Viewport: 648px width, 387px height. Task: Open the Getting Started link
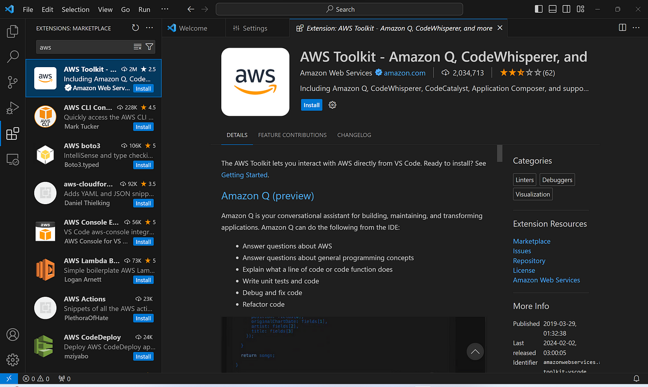pyautogui.click(x=244, y=175)
